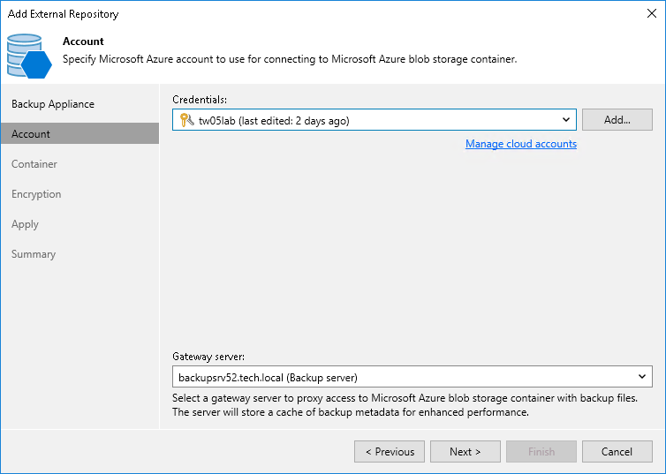Go back with the Previous button
This screenshot has height=474, width=666.
(390, 452)
